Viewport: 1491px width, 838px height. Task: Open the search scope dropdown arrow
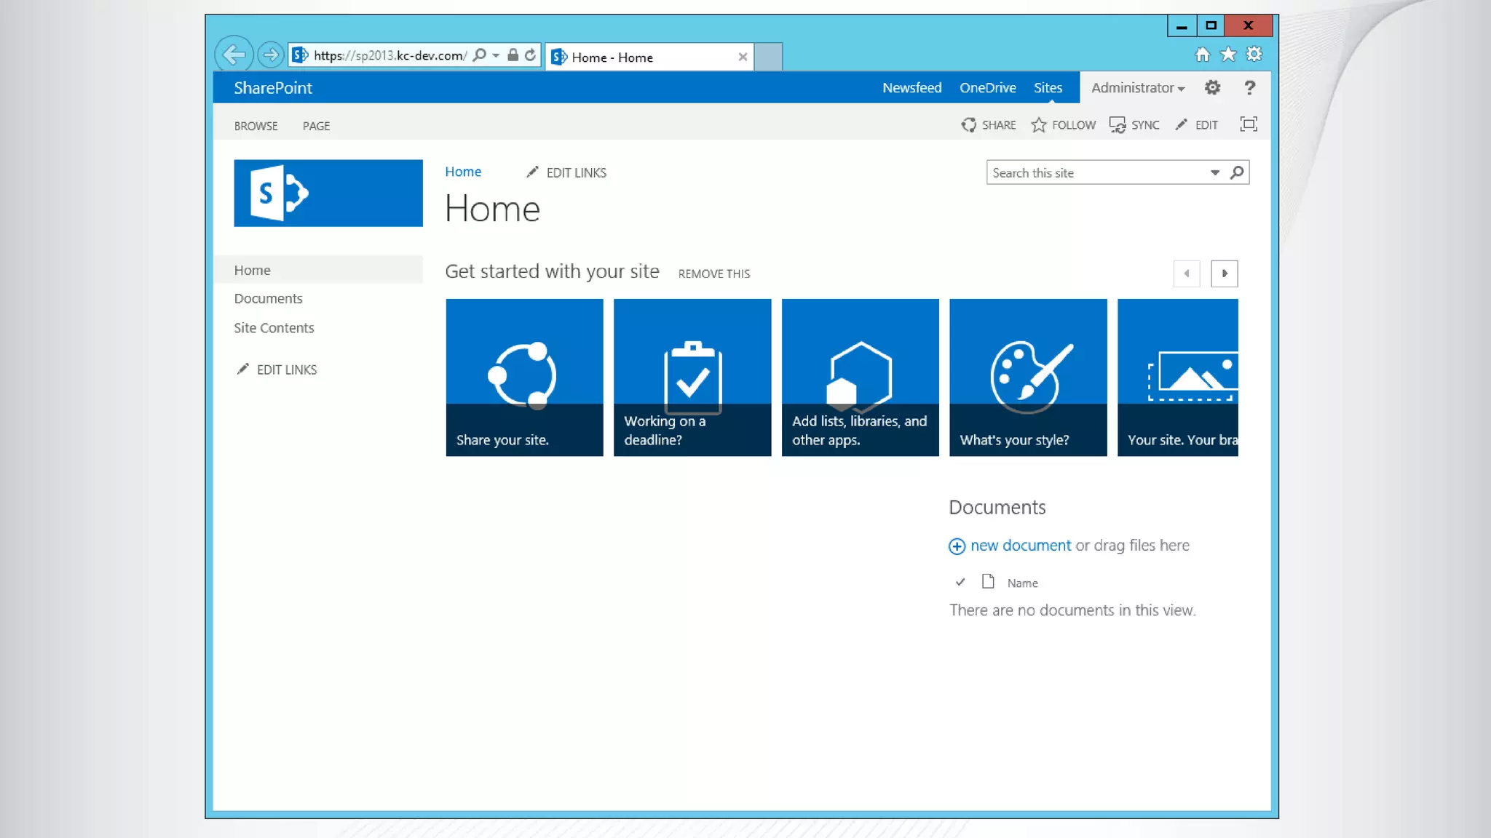click(1215, 172)
